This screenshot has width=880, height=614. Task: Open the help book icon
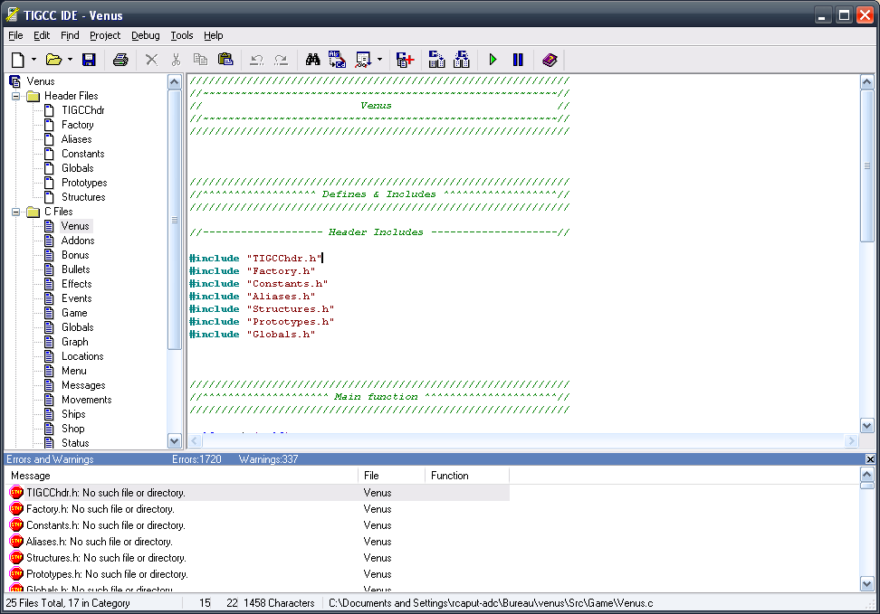(550, 60)
